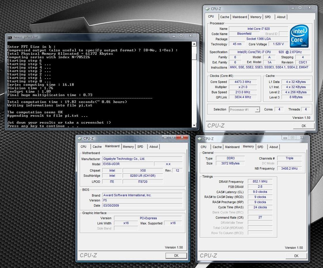Screen dimensions: 323x268
Task: Select CPU tab in CPU window
Action: (x=211, y=16)
